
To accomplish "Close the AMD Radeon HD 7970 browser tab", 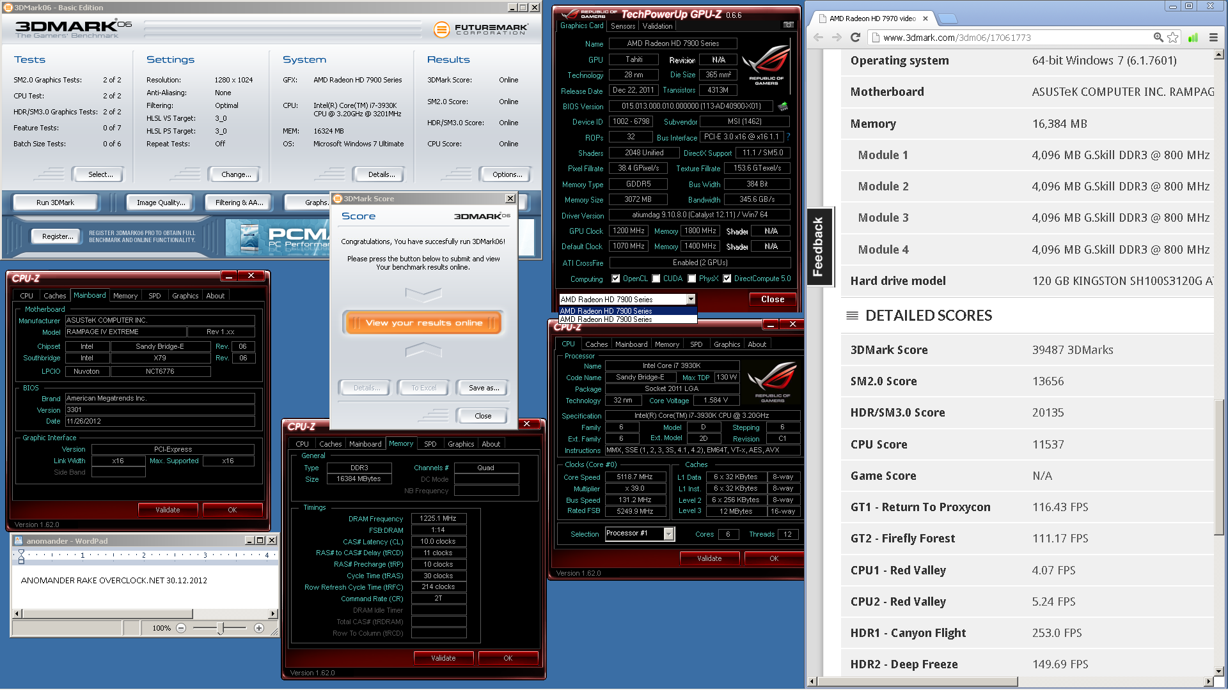I will click(925, 19).
